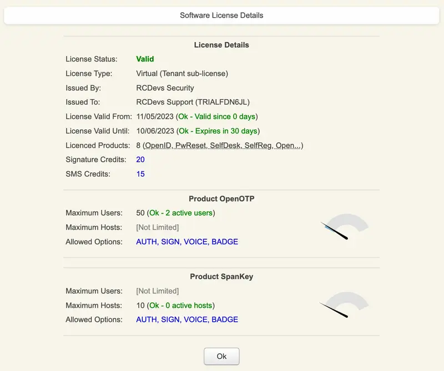Viewport: 444px width, 371px height.
Task: Open the SMS Credits value 15
Action: click(x=140, y=174)
